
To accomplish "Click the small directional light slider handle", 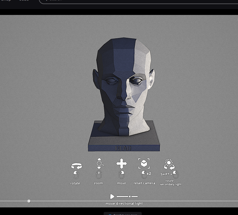I will click(130, 197).
